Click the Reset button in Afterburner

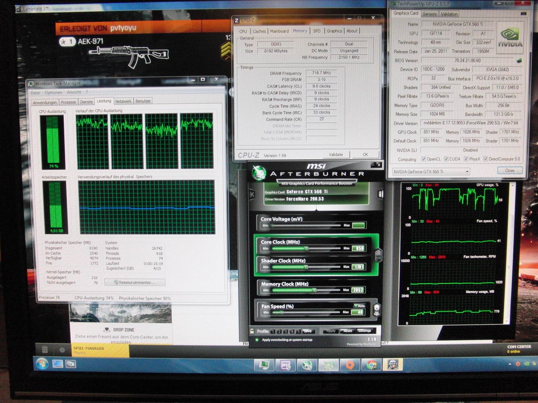[347, 331]
